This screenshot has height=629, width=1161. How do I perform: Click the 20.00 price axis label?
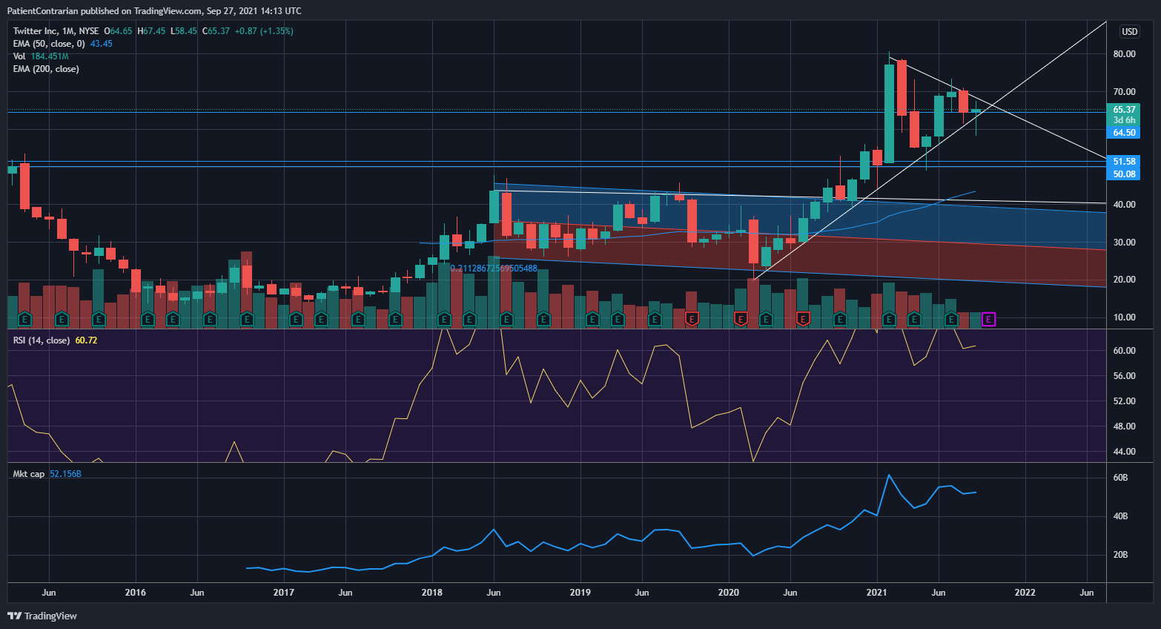pos(1124,280)
